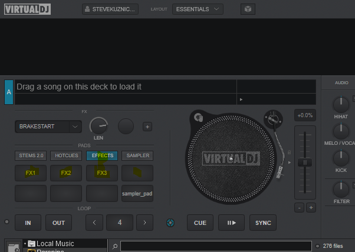The width and height of the screenshot is (355, 252).
Task: Click the second unlabeled FX knob
Action: click(126, 126)
